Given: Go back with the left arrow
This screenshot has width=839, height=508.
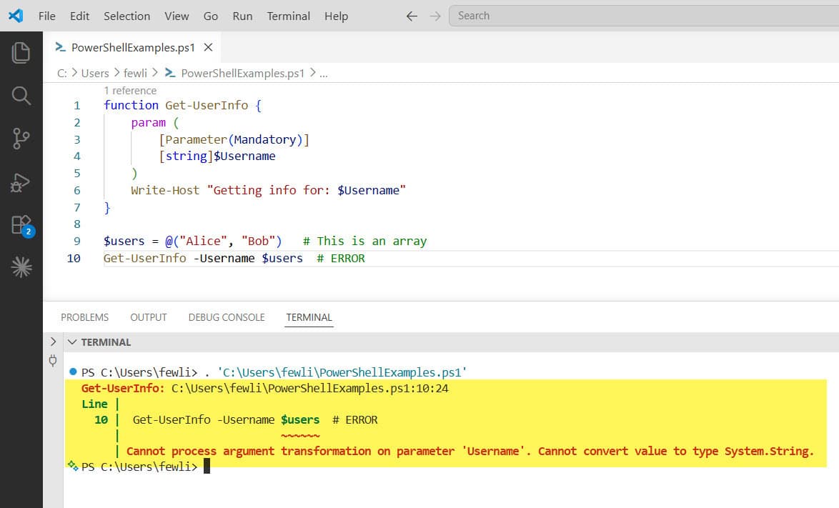Looking at the screenshot, I should click(412, 16).
